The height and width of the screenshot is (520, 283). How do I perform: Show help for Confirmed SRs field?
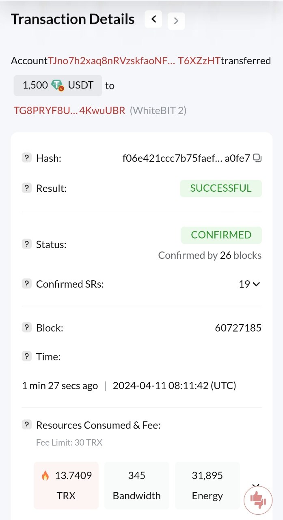[26, 284]
